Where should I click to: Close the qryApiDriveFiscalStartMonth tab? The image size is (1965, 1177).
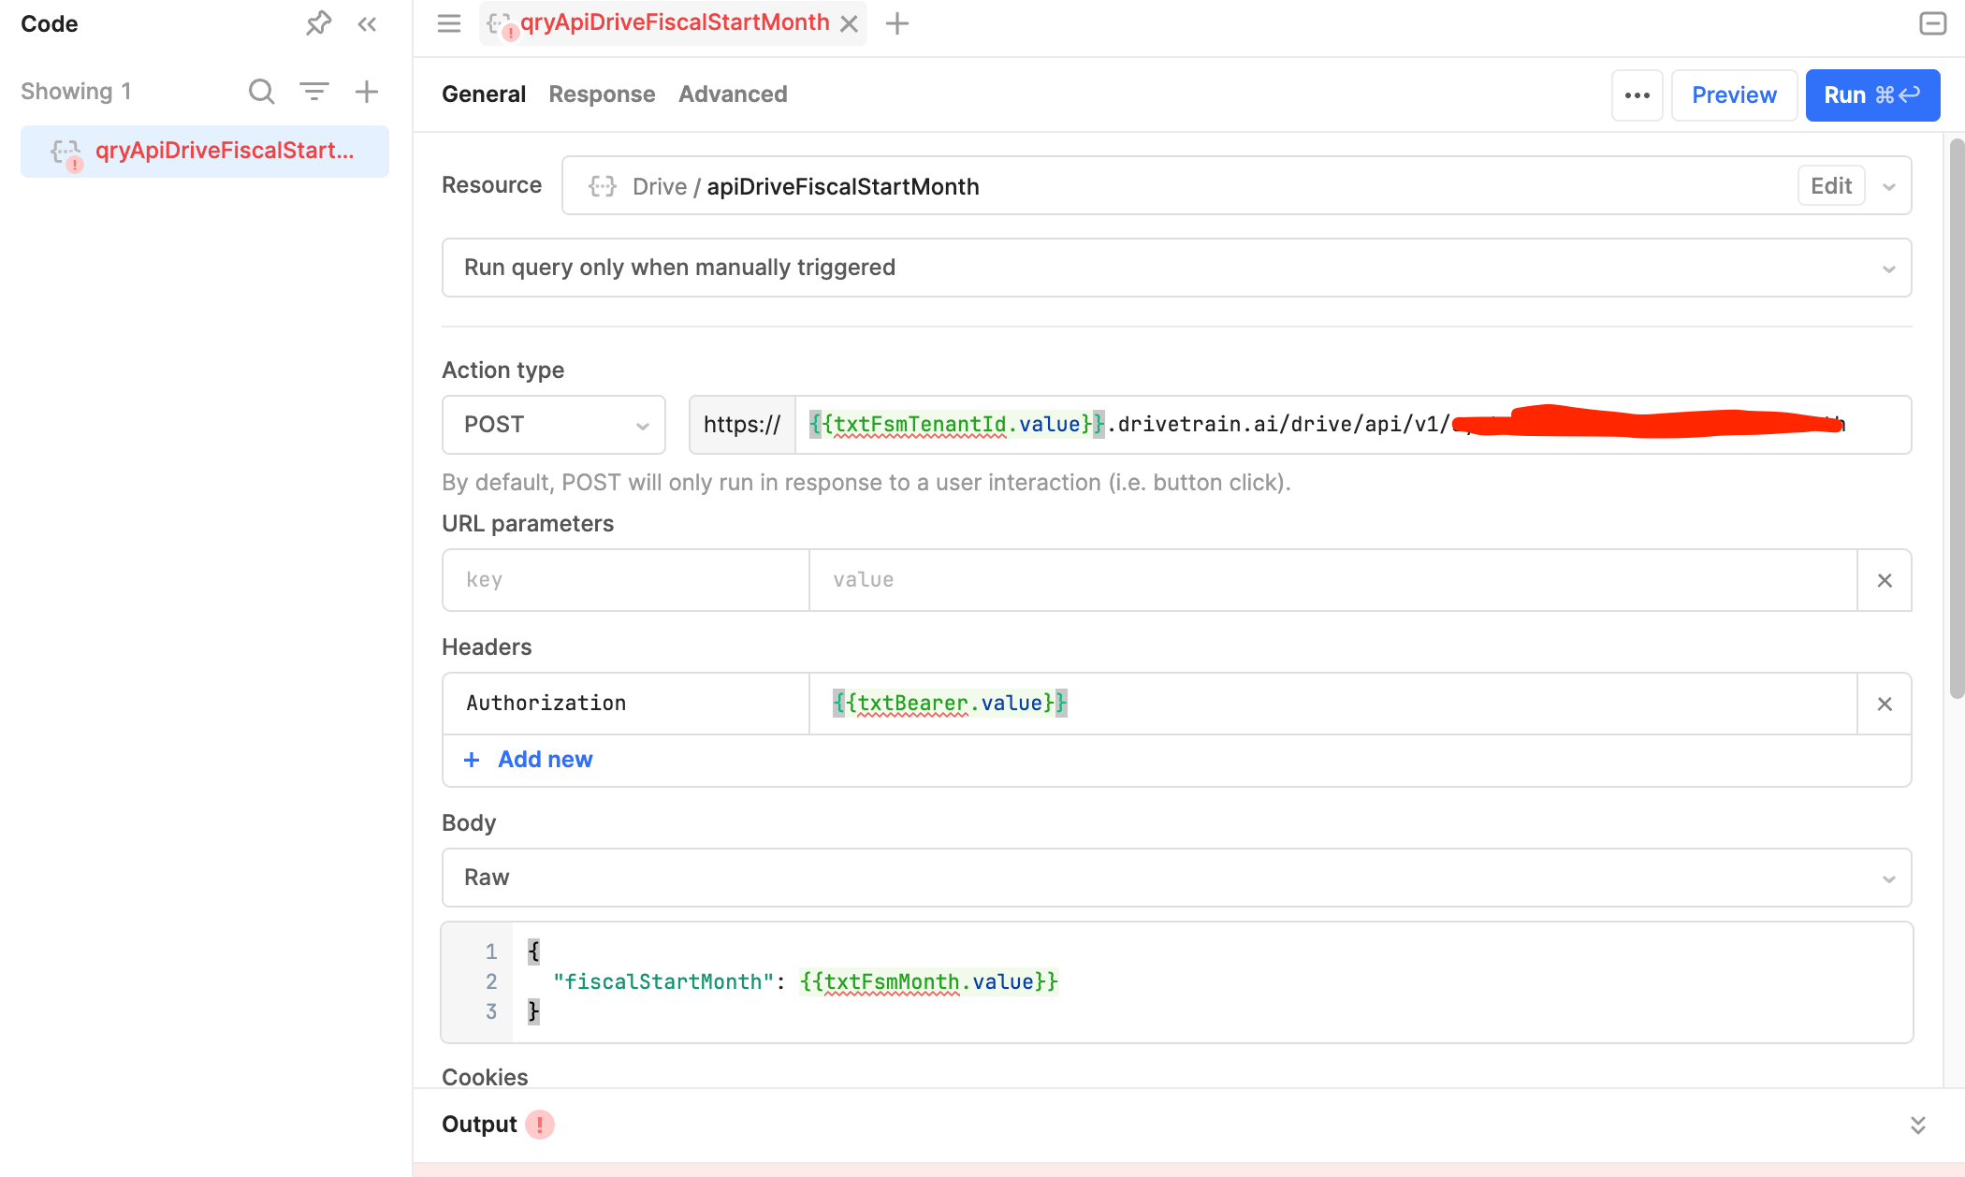tap(849, 24)
